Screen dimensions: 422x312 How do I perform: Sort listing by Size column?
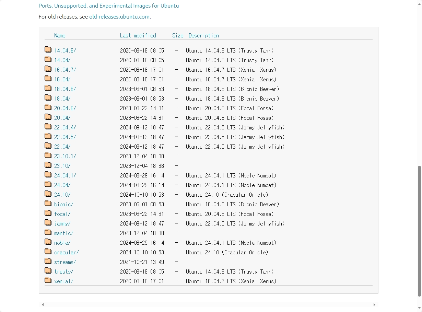click(x=178, y=35)
